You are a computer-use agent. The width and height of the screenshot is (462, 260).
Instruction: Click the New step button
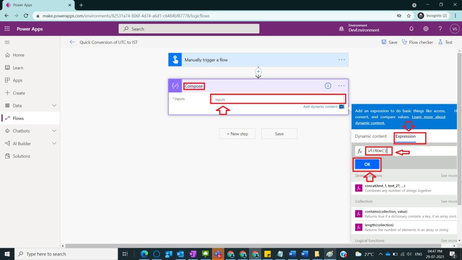237,134
